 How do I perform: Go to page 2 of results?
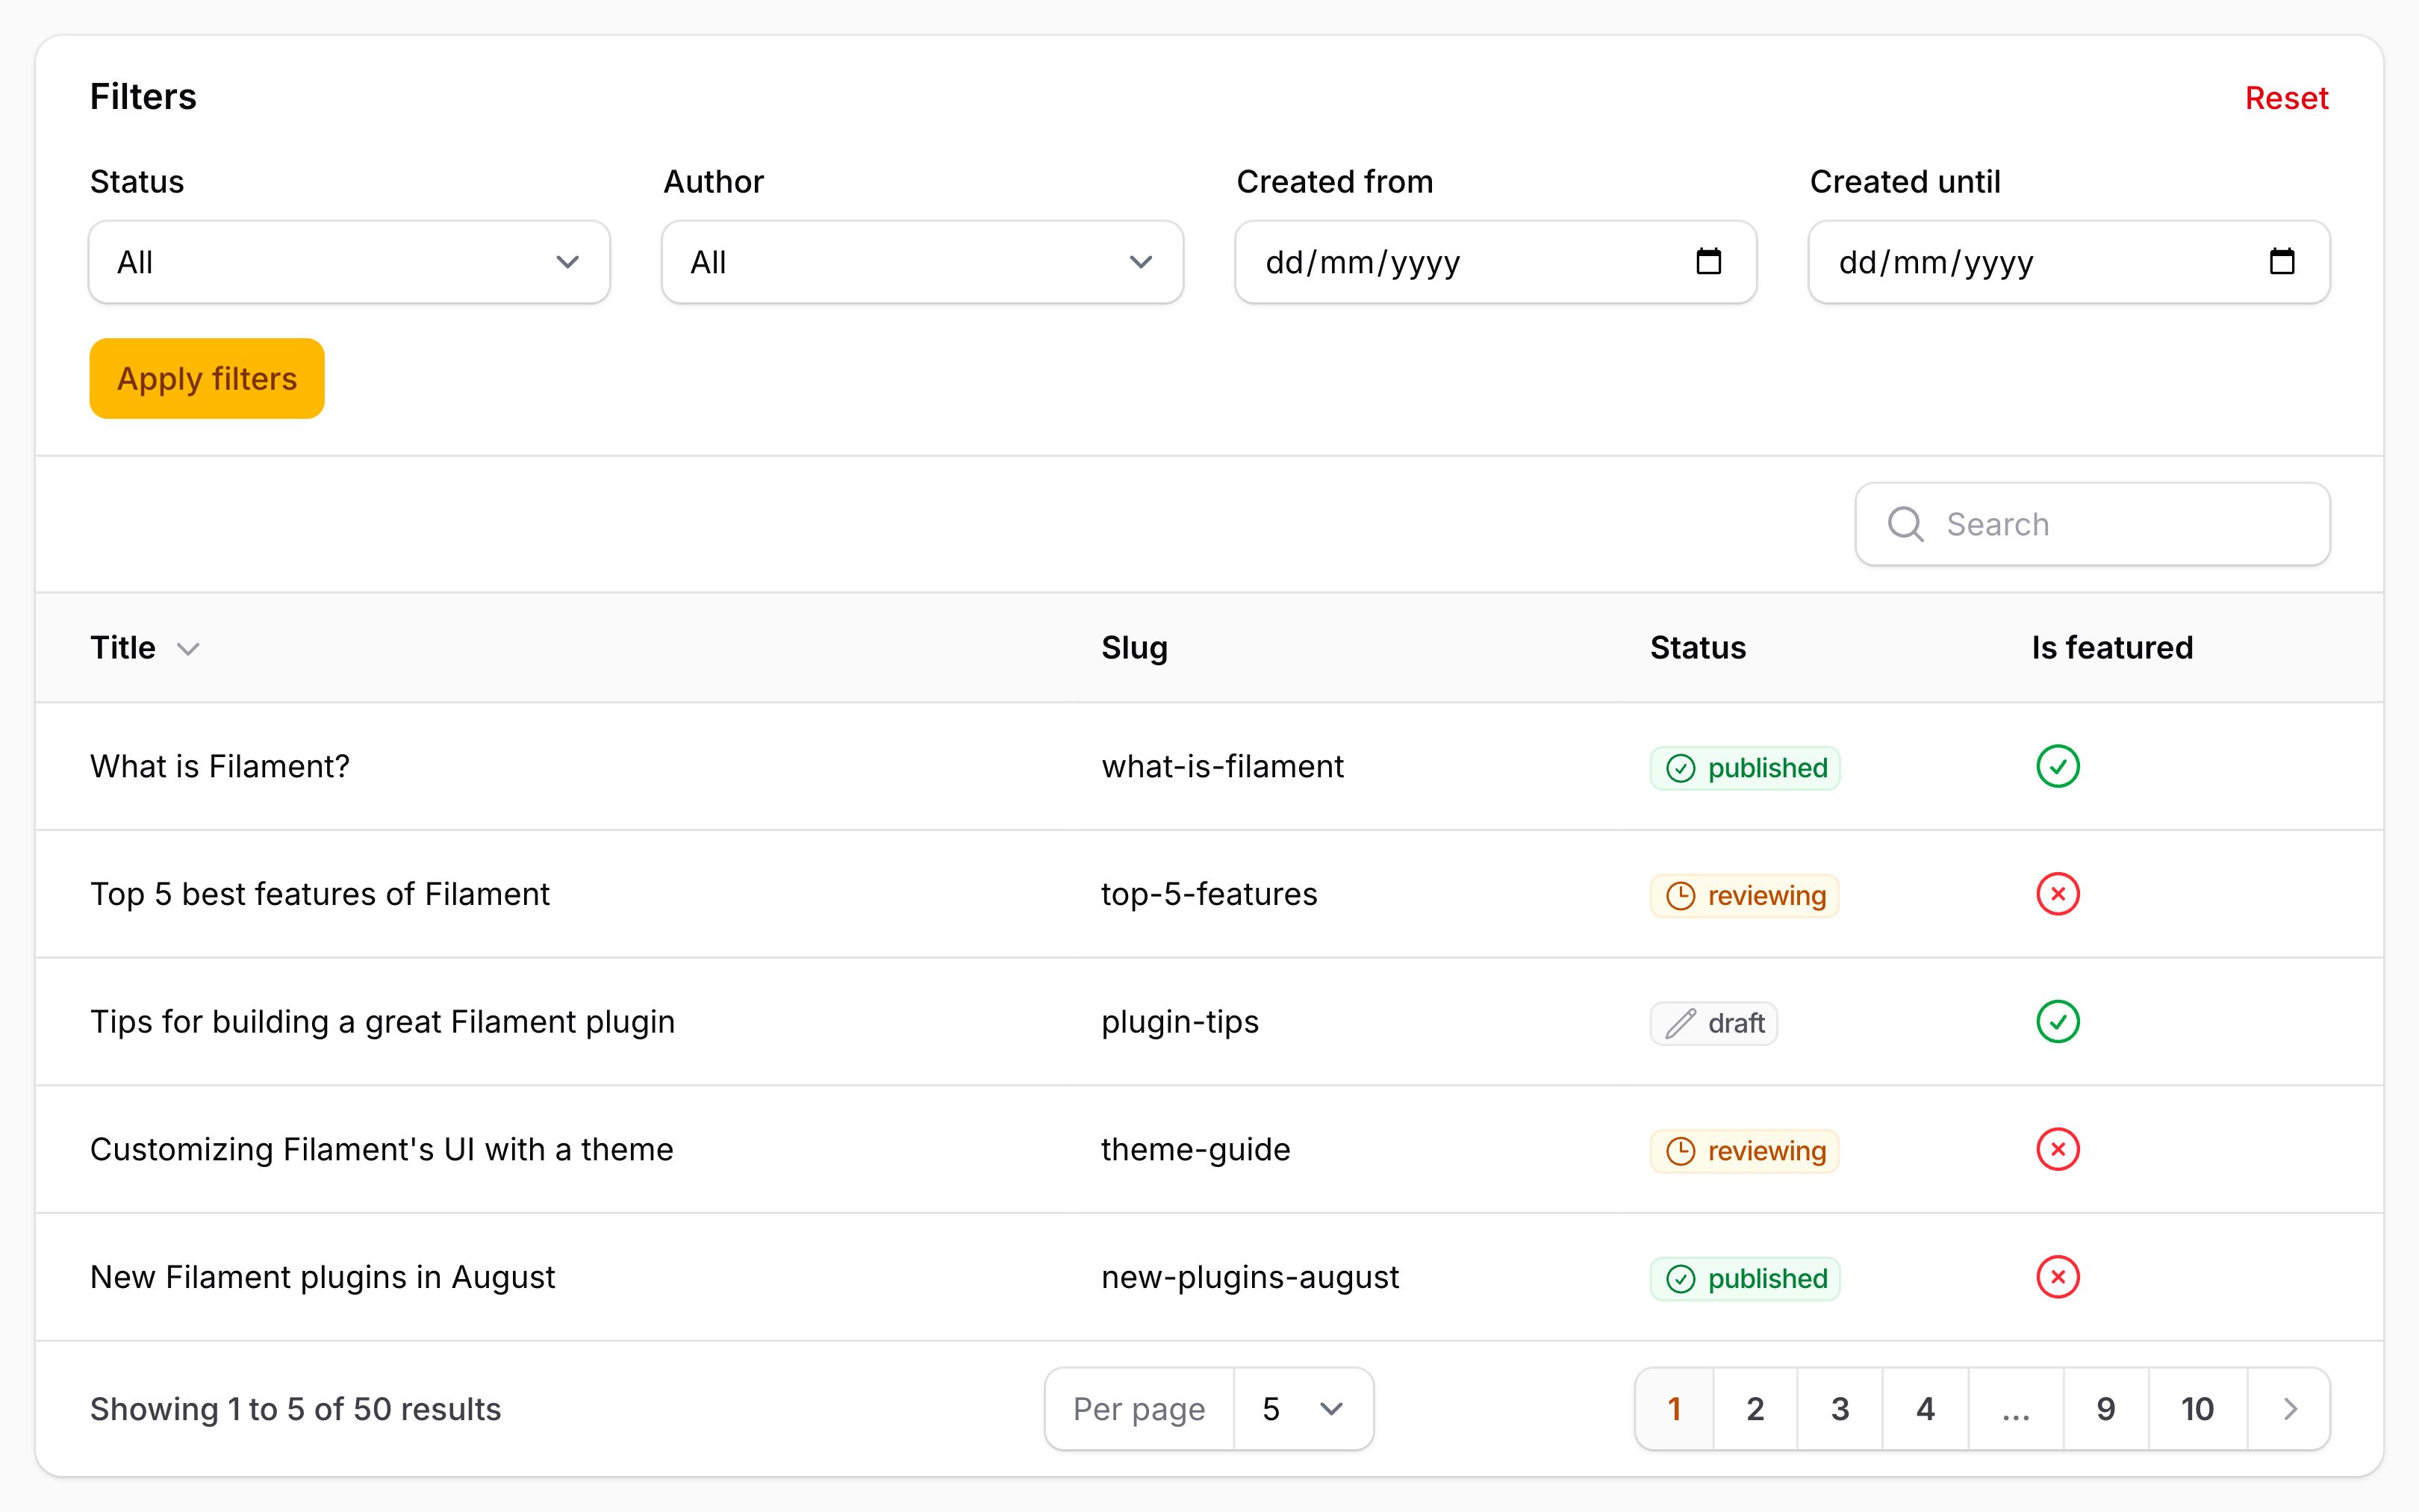coord(1755,1409)
